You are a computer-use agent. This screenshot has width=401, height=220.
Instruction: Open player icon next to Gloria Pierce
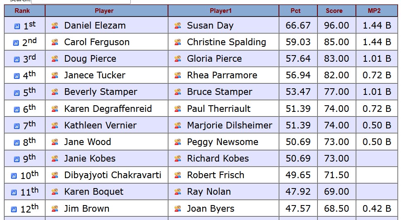click(x=178, y=59)
